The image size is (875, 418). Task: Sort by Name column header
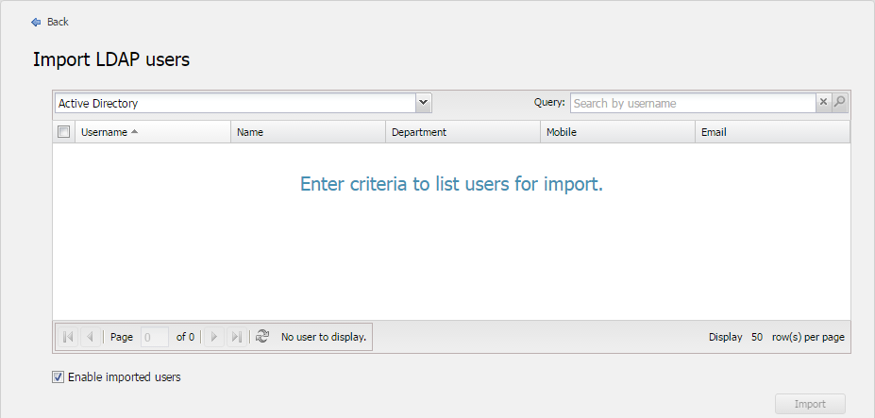(250, 132)
